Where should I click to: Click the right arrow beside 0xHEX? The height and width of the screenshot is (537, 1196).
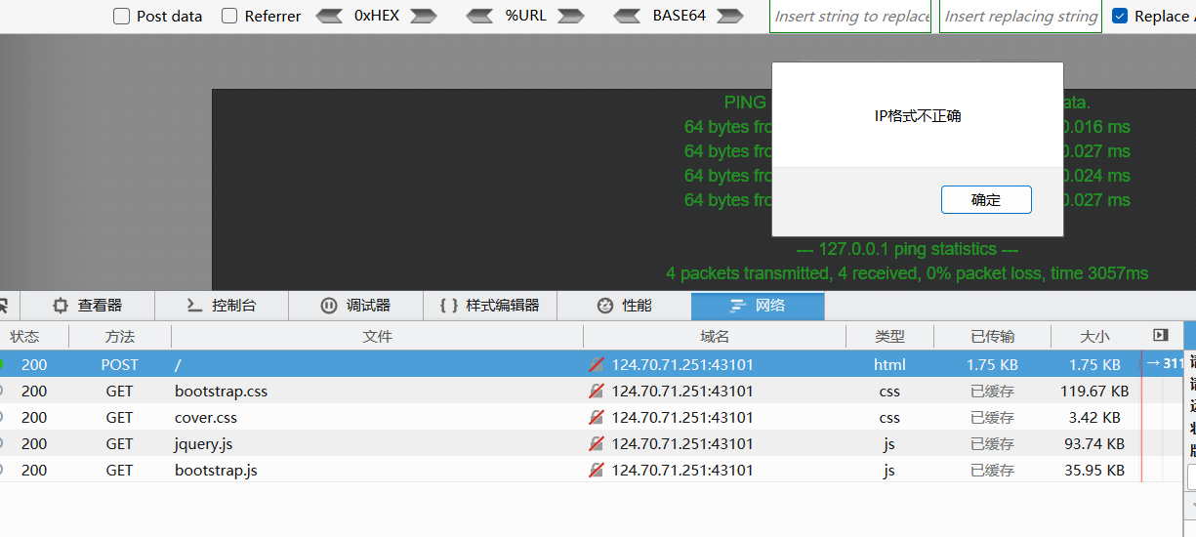point(423,16)
